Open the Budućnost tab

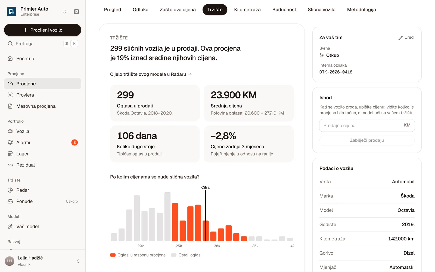284,10
